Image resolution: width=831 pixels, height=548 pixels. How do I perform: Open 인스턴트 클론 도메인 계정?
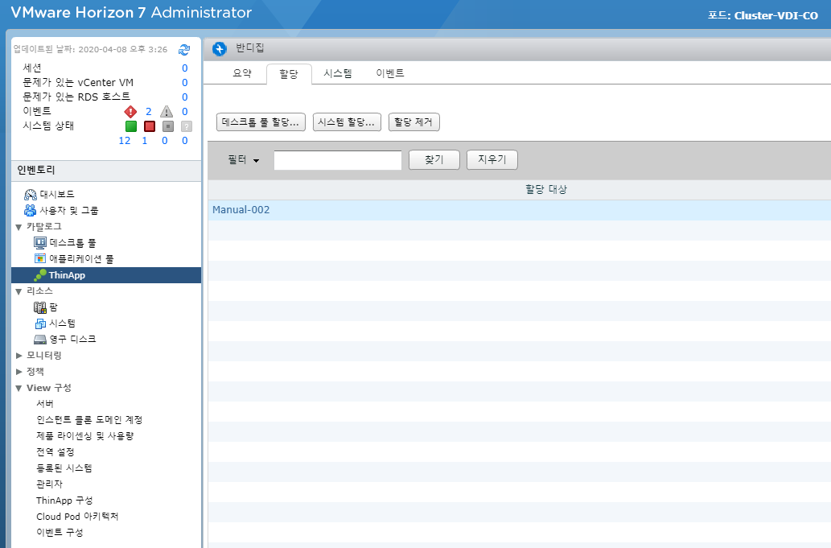pos(89,420)
